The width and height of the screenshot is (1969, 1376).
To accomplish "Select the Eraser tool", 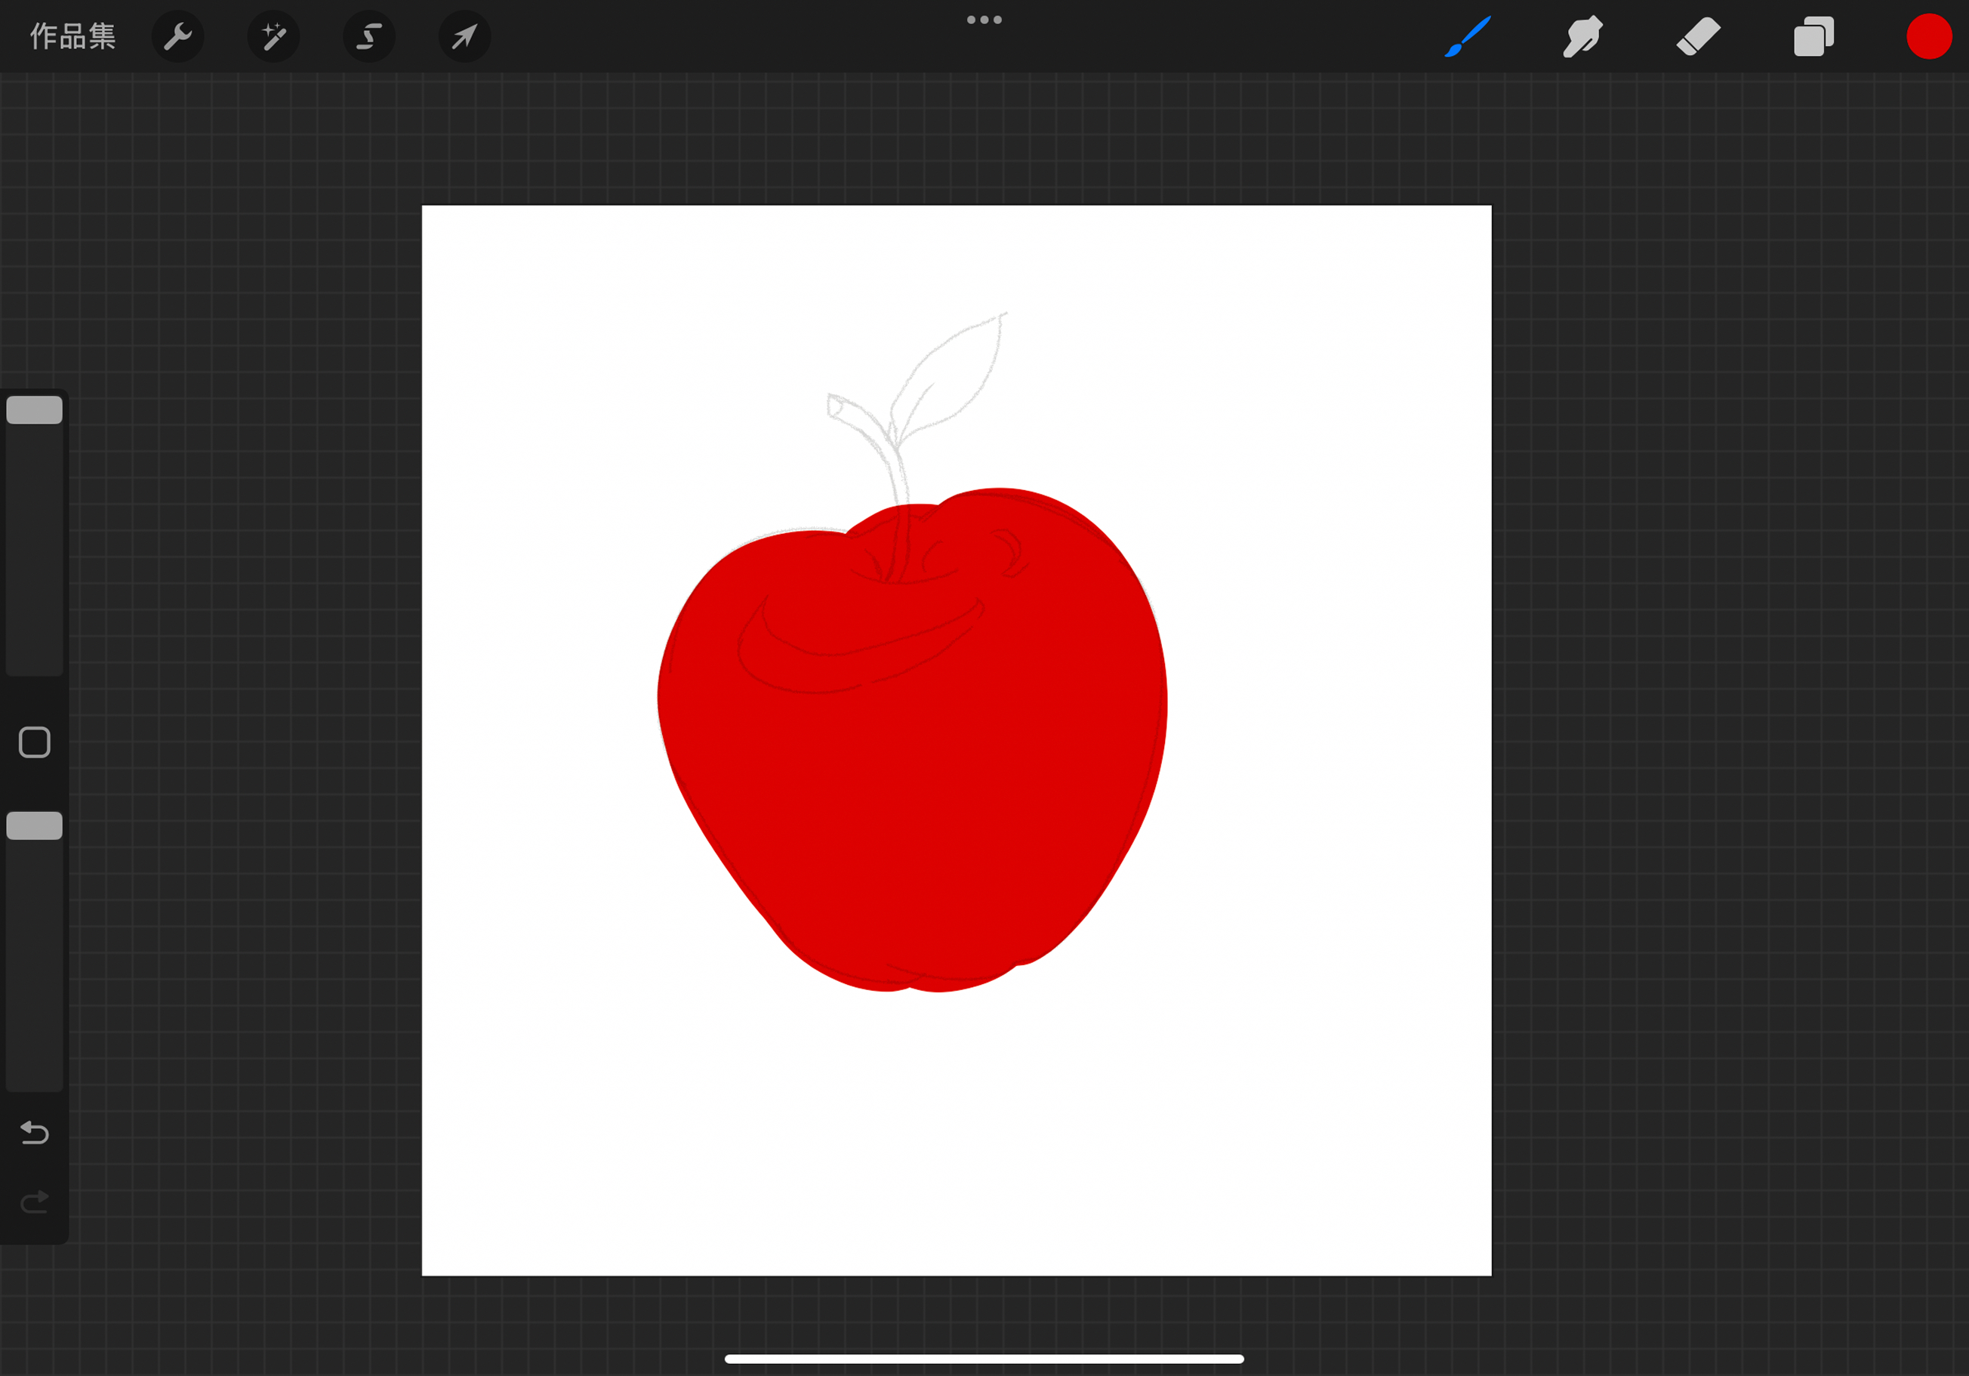I will pos(1698,37).
